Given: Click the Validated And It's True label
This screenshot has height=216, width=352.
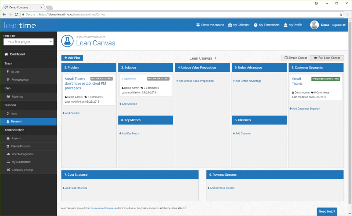Looking at the screenshot, I should [x=326, y=79].
